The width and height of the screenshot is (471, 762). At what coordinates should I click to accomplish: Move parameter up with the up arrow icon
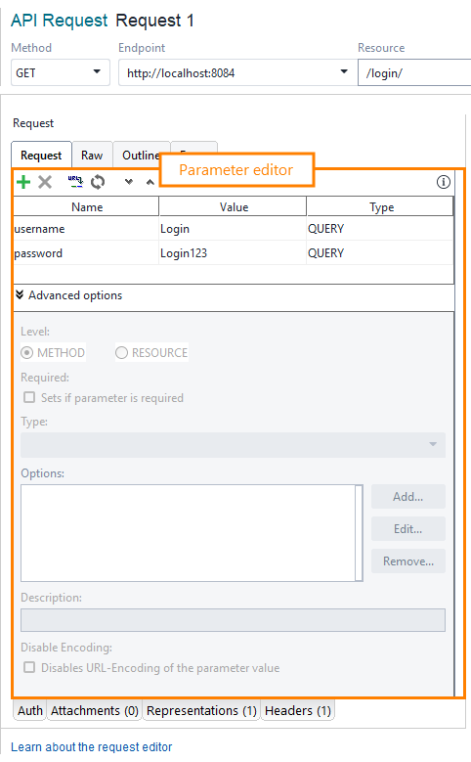click(150, 182)
